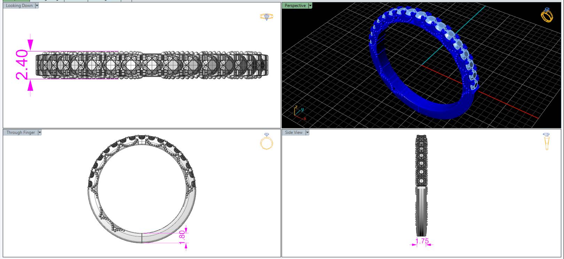Click the Through Finger view ring icon
The image size is (564, 259).
click(267, 141)
